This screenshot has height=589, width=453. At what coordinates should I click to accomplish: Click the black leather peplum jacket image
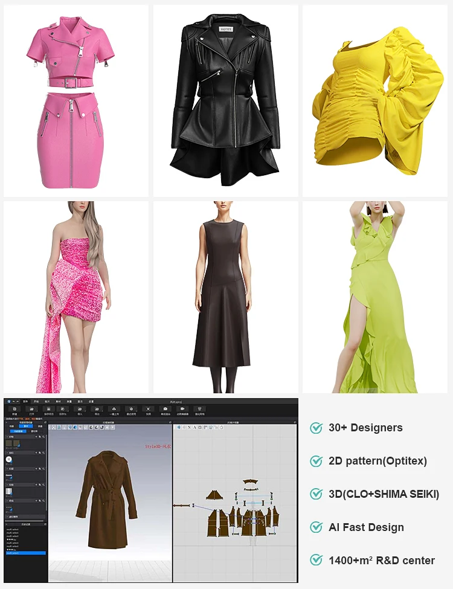pos(225,101)
